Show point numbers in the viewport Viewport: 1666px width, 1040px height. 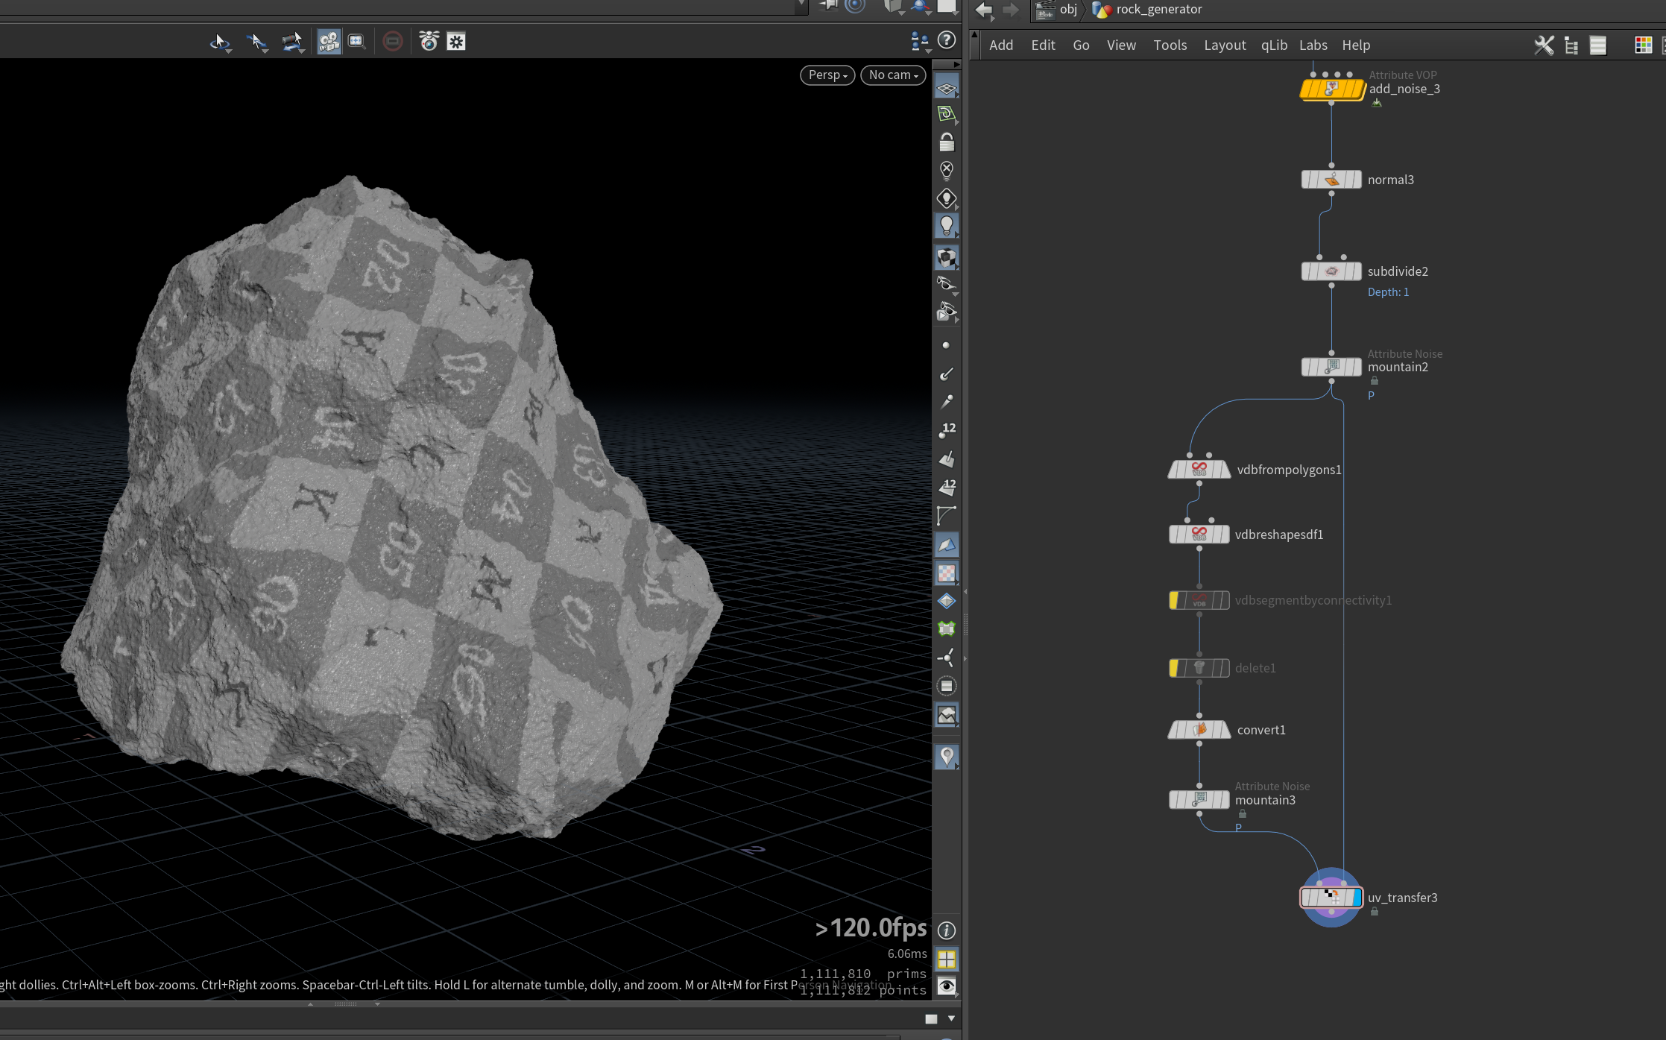[x=947, y=430]
